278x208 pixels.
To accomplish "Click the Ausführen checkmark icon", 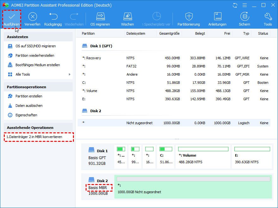I will tap(12, 17).
